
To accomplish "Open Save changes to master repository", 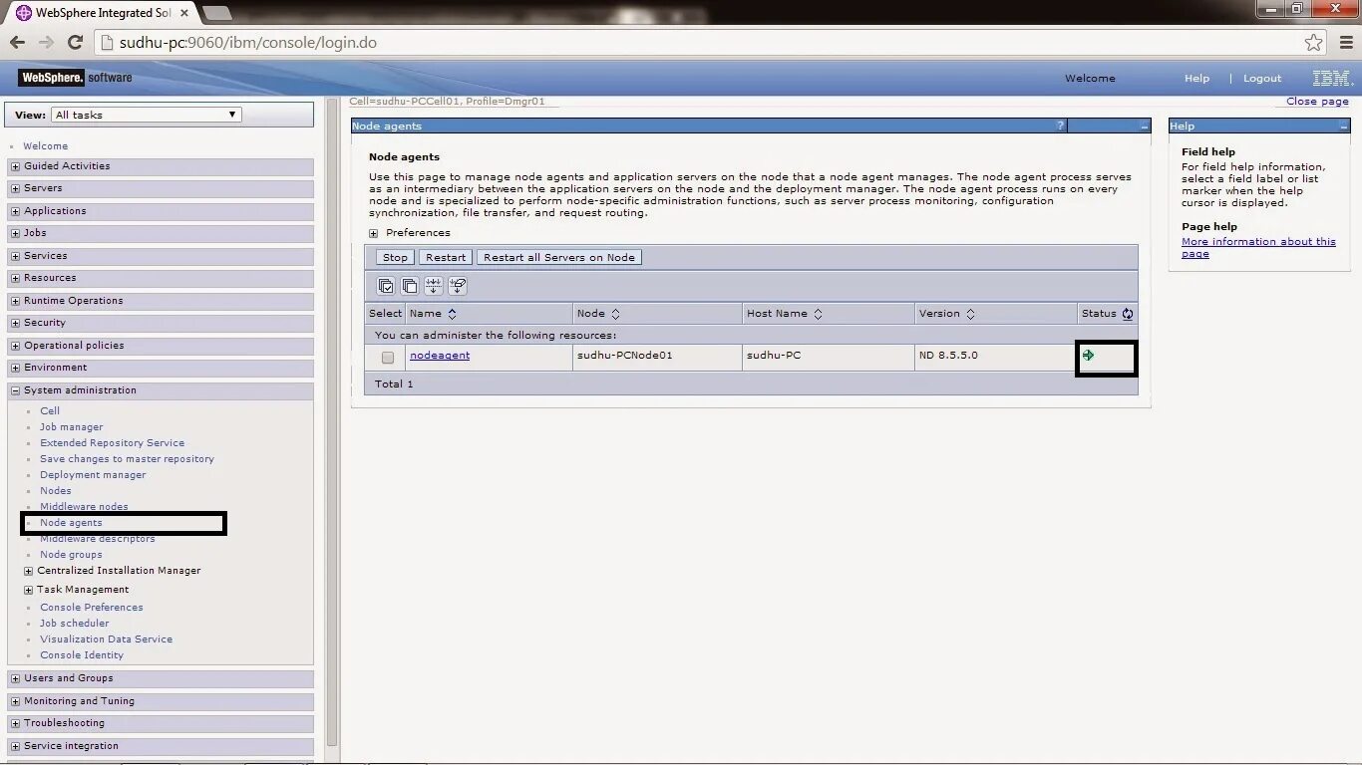I will [127, 459].
